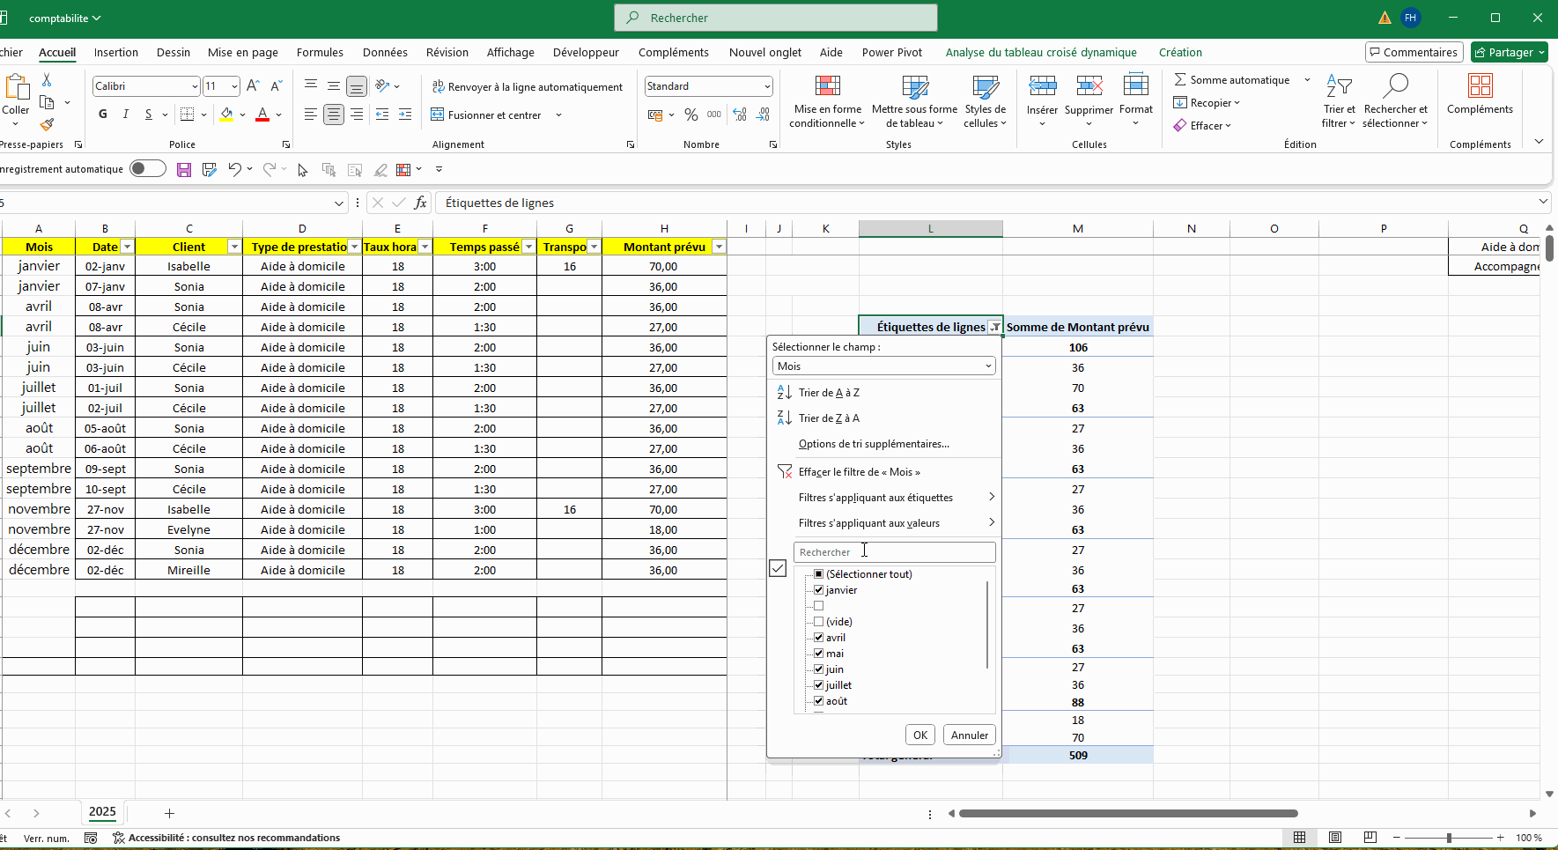Click the fill color highlighter icon
The image size is (1558, 850).
227,115
